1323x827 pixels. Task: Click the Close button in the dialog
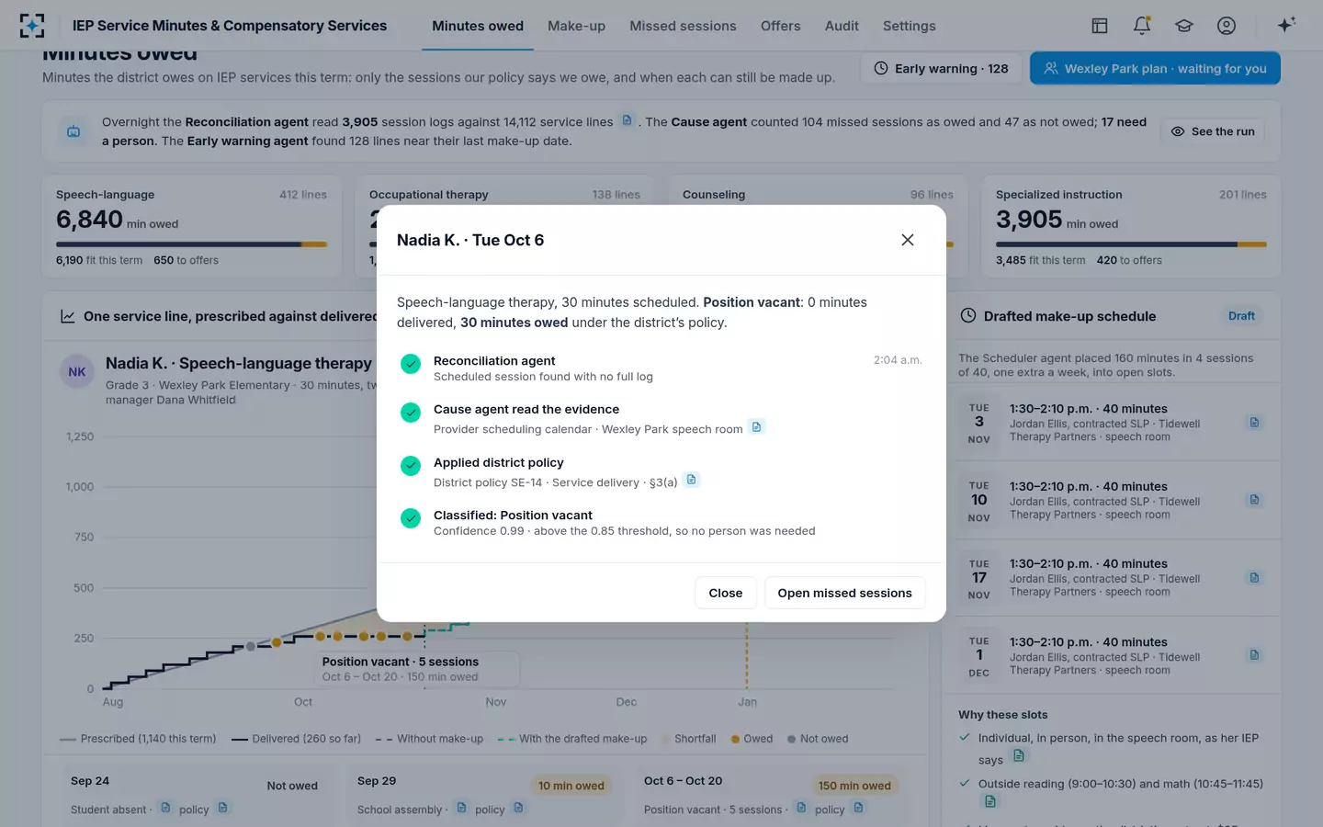tap(726, 593)
